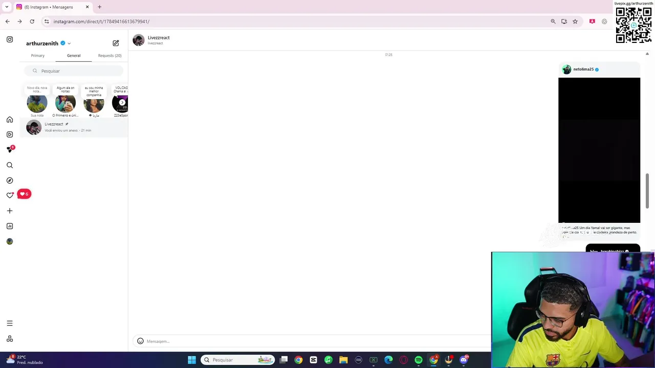Click the Livezzreact chat header name
Image resolution: width=655 pixels, height=368 pixels.
[x=159, y=37]
